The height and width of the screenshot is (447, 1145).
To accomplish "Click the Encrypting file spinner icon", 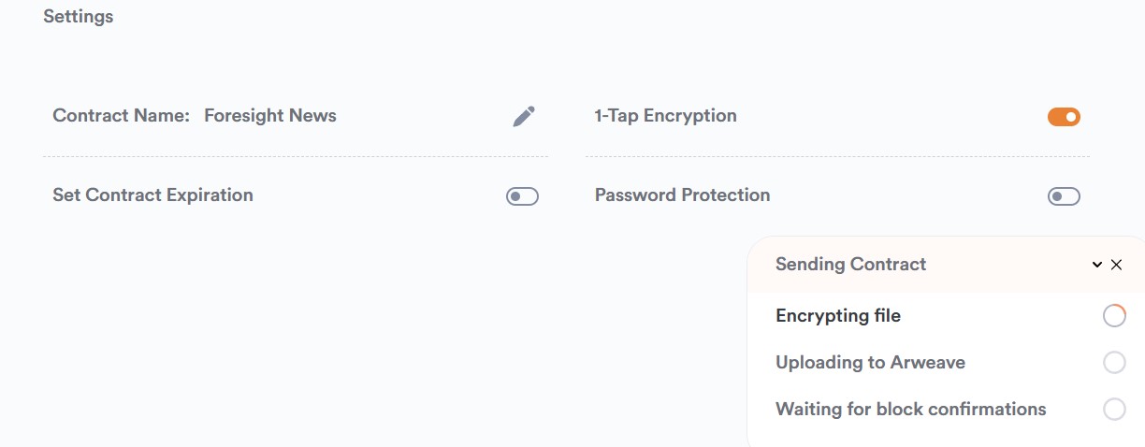I will point(1114,316).
